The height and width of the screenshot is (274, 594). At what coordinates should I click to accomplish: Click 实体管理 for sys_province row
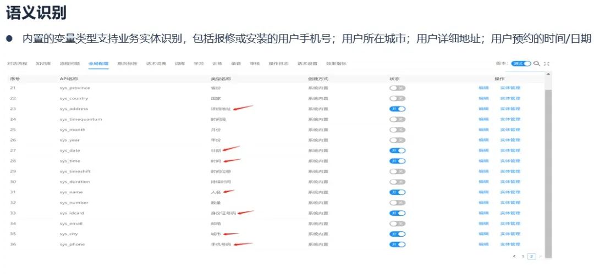510,88
